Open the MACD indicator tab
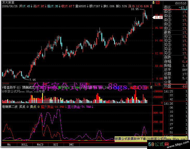 [40, 145]
